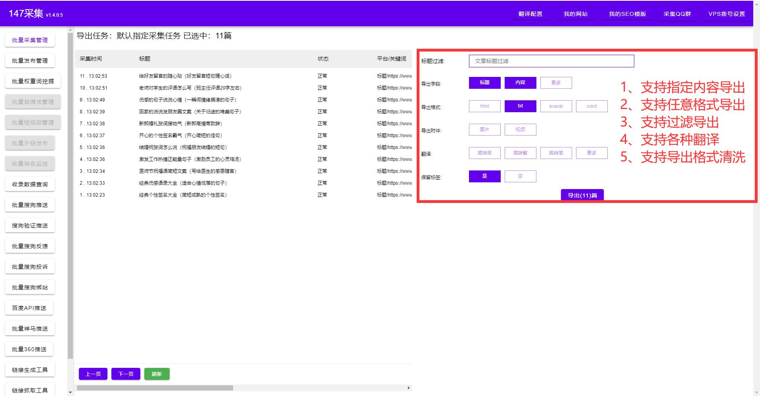Image resolution: width=760 pixels, height=396 pixels.
Task: Click the 文章标题过滤 input field
Action: tap(551, 61)
